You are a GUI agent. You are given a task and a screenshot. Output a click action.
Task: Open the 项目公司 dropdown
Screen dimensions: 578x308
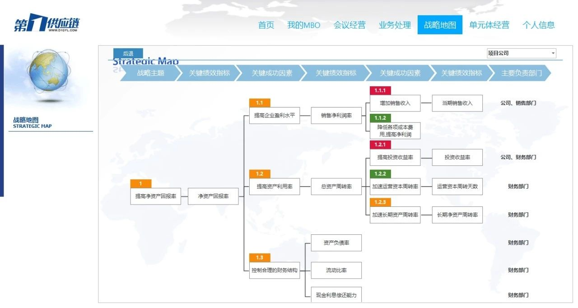521,53
